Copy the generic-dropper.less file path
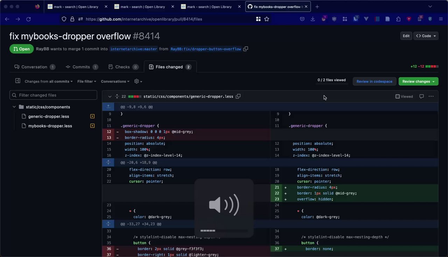The height and width of the screenshot is (257, 448). pyautogui.click(x=238, y=96)
